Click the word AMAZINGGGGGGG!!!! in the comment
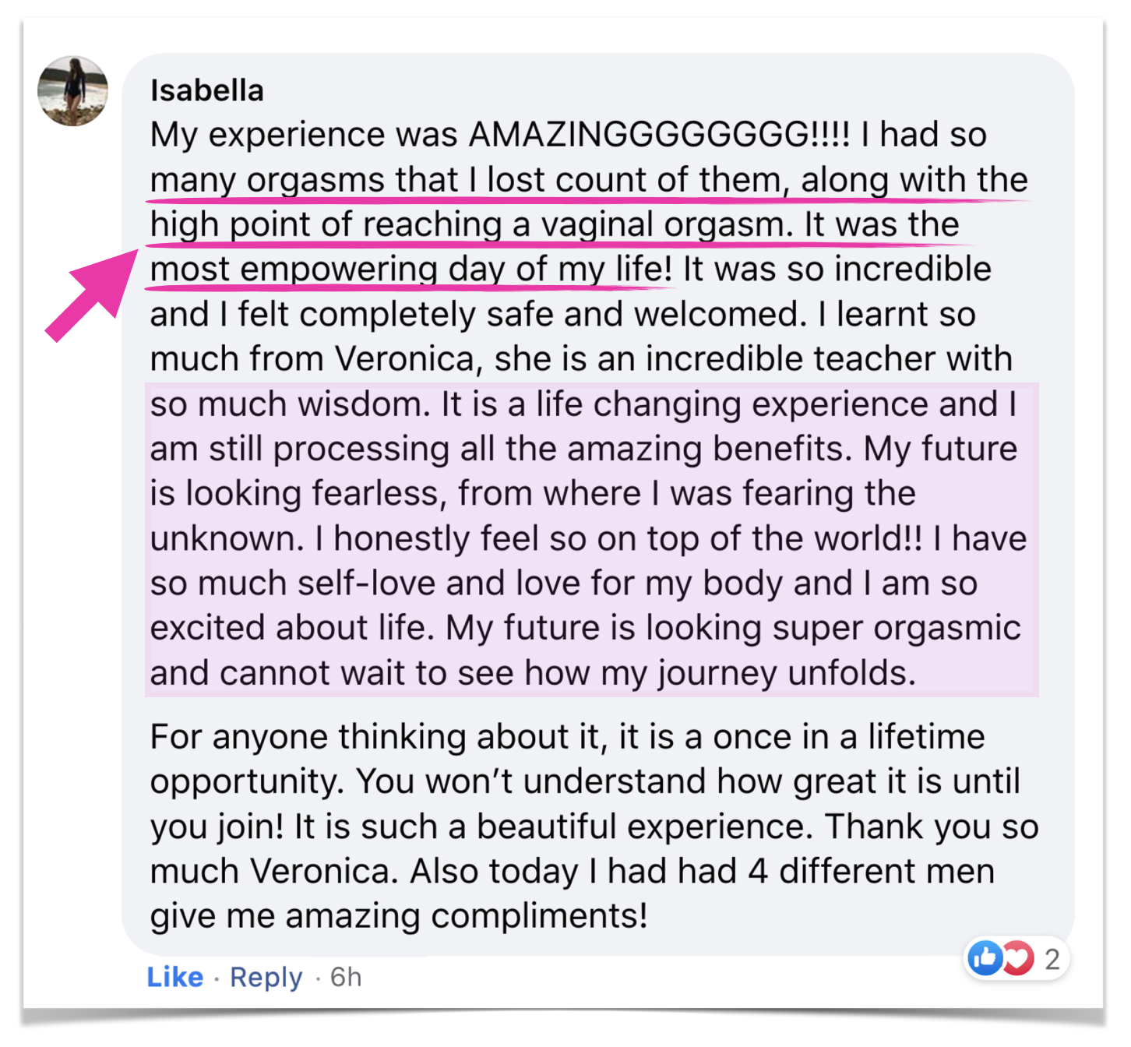 click(x=659, y=135)
